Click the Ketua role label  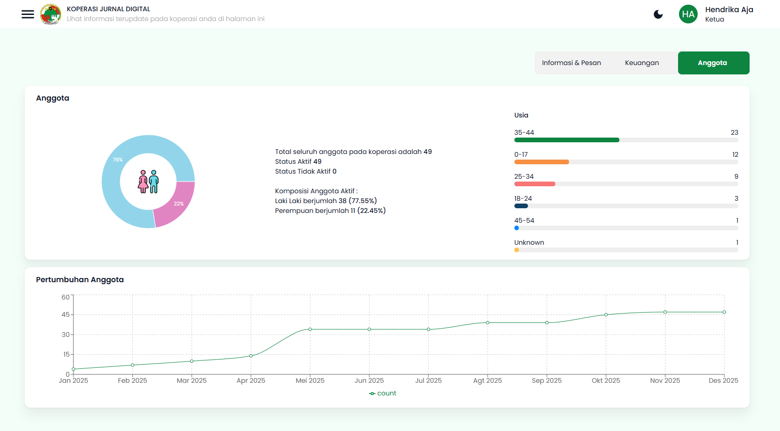coord(715,20)
